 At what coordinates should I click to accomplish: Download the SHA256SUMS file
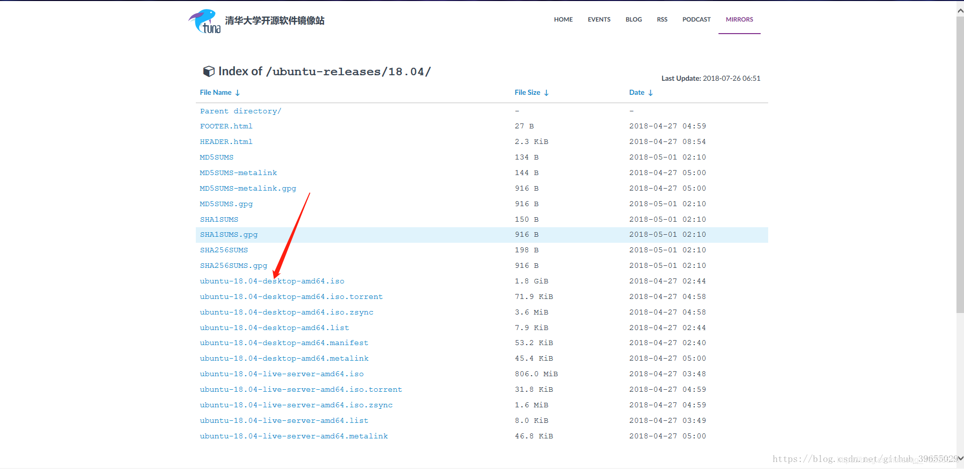tap(224, 250)
